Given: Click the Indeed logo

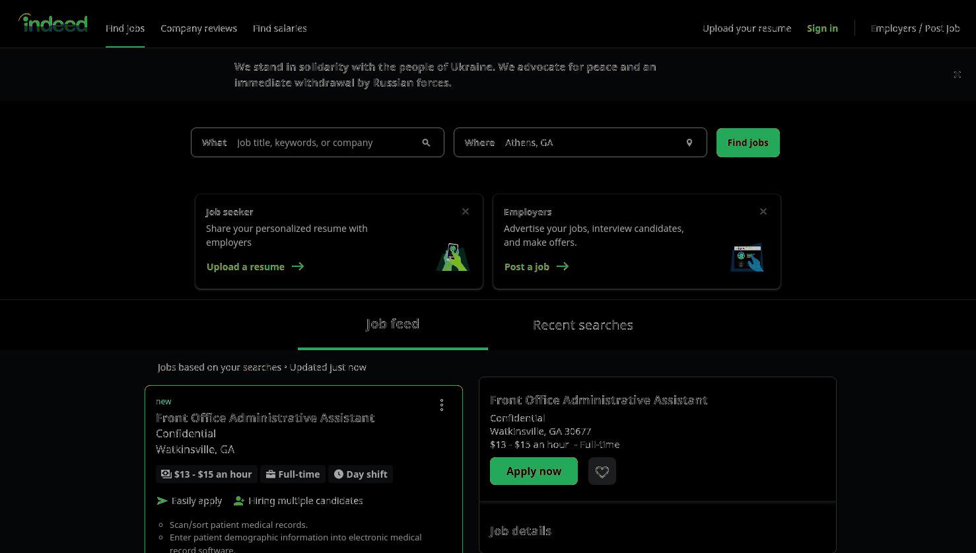Looking at the screenshot, I should (x=53, y=23).
